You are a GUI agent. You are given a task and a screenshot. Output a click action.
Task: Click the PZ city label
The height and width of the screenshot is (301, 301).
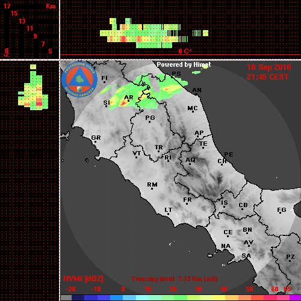(x=290, y=257)
